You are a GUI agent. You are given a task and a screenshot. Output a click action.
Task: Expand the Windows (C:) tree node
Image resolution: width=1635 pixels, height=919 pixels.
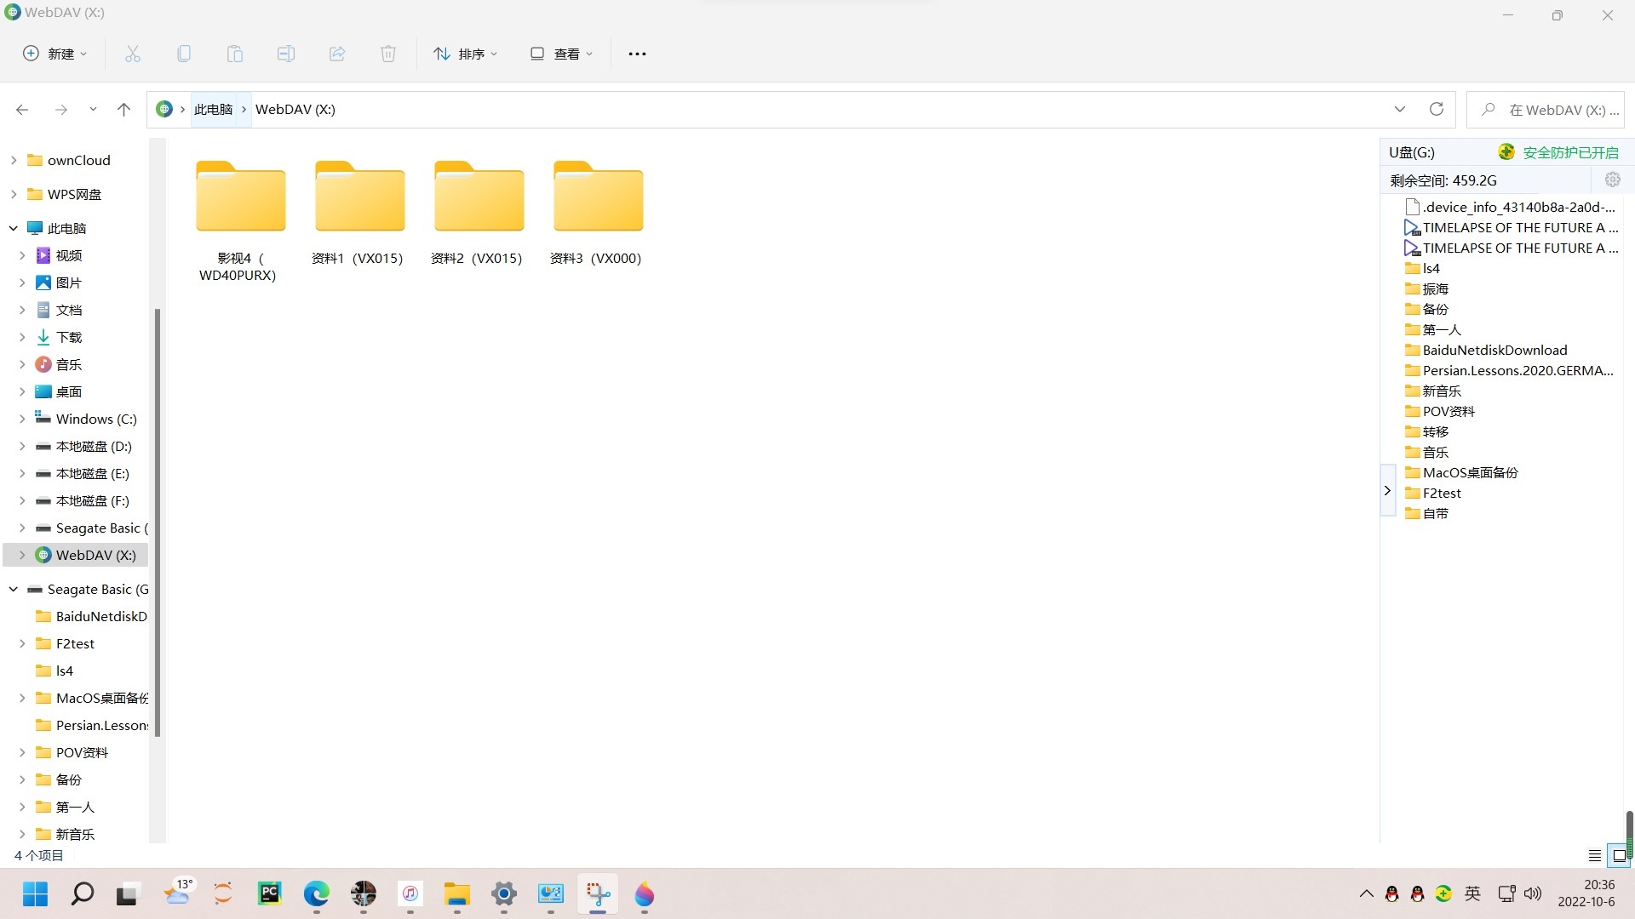[22, 419]
